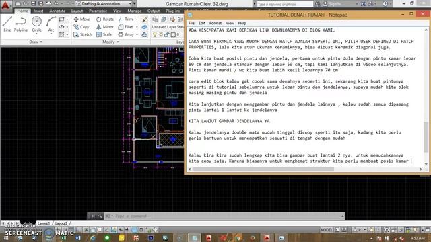Click the Mirror tool
This screenshot has height=242, width=431.
[105, 27]
